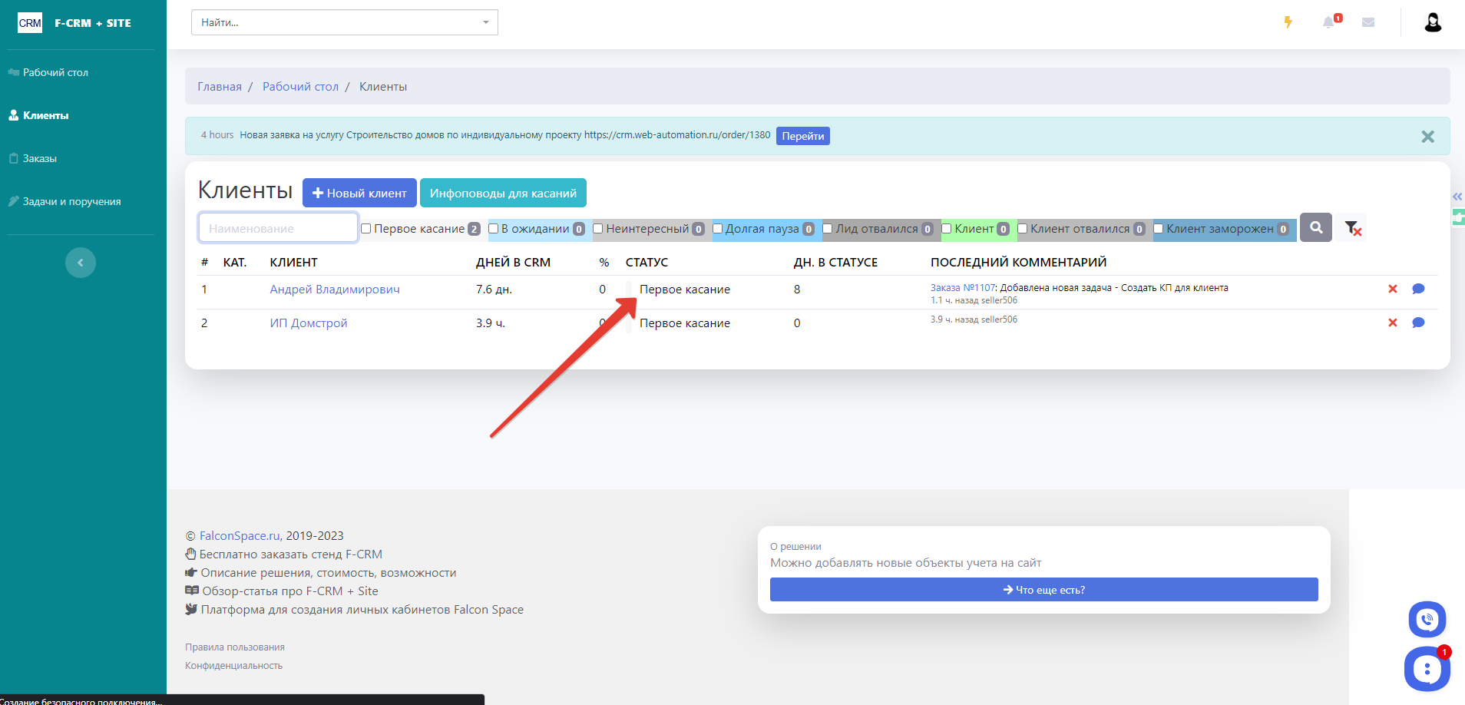1465x705 pixels.
Task: Enable the Первое касание filter checkbox
Action: pyautogui.click(x=366, y=229)
